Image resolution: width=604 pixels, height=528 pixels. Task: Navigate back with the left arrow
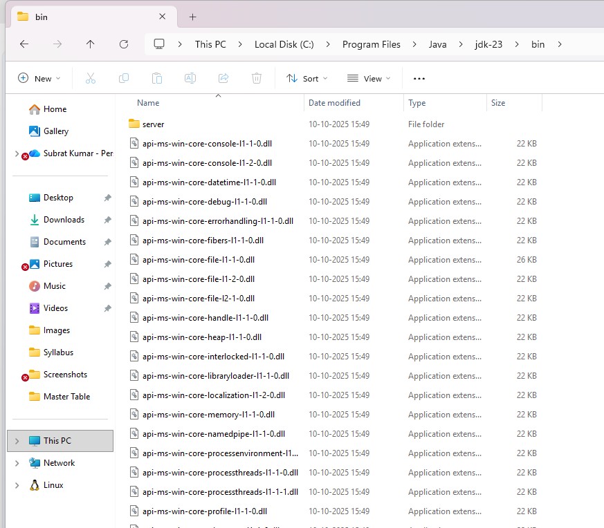[24, 44]
